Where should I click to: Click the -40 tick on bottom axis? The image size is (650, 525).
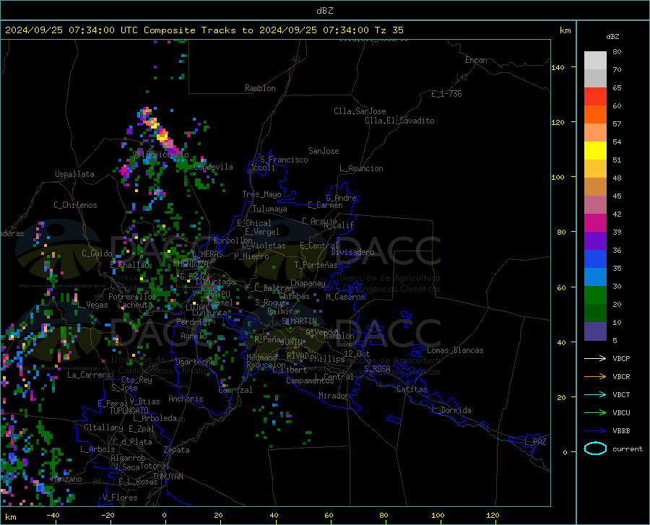tap(53, 516)
